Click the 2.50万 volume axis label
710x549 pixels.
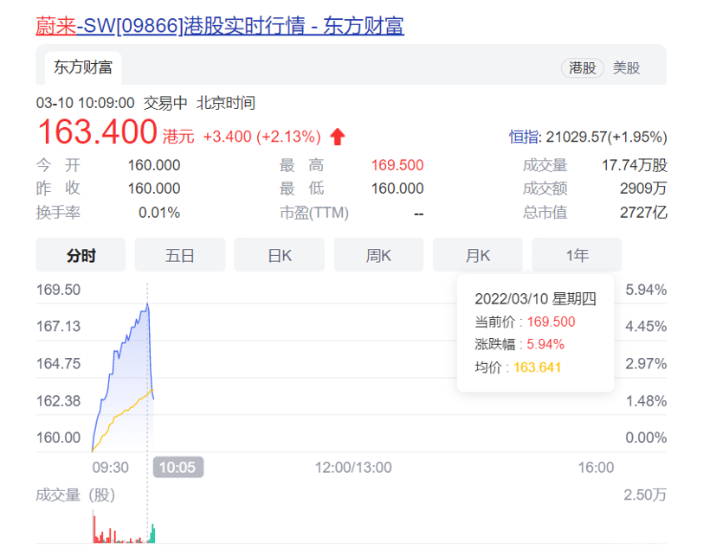click(645, 495)
